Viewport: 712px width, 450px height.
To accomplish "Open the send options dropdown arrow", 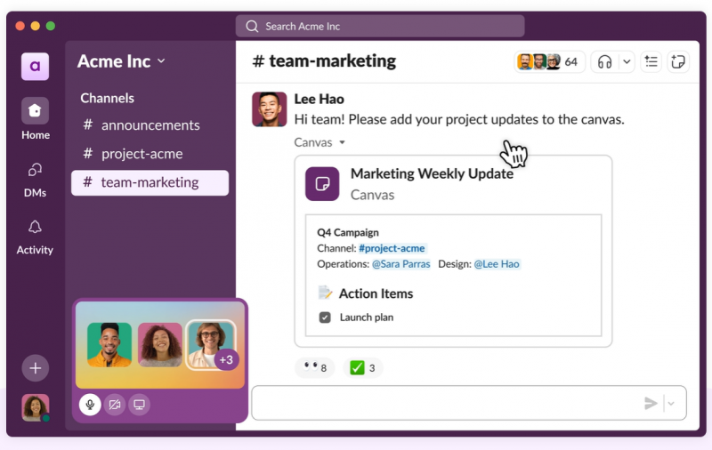I will tap(671, 403).
